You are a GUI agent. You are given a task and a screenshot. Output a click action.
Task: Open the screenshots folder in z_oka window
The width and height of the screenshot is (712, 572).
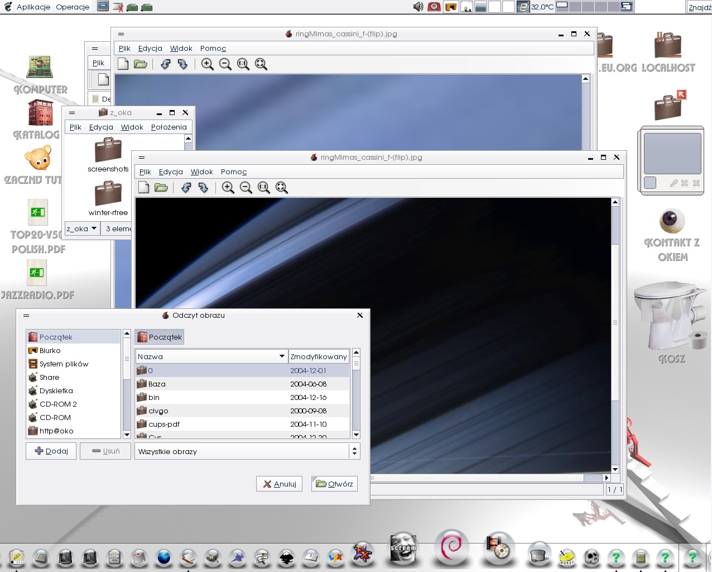[x=108, y=155]
